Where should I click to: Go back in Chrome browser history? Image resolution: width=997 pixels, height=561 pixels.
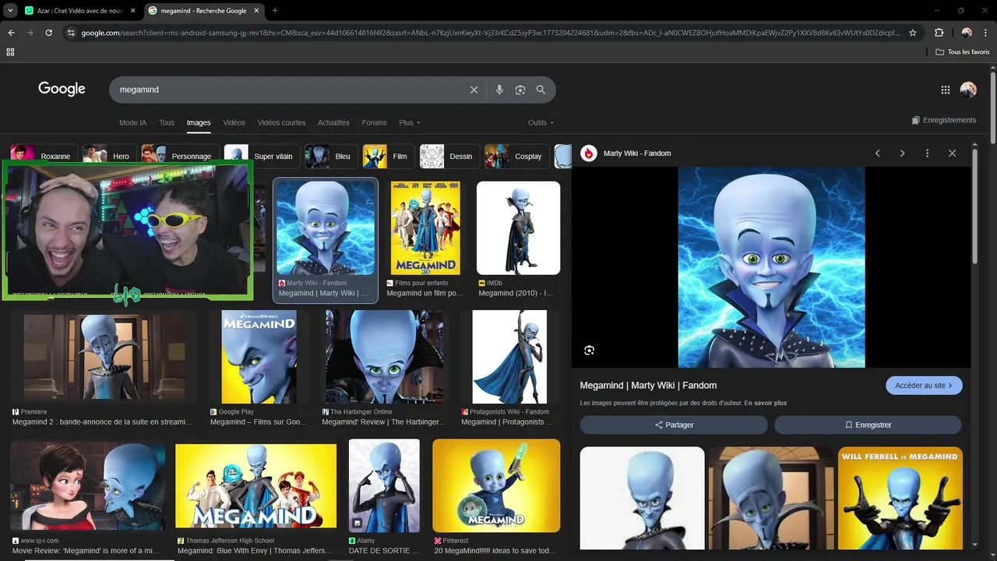[x=11, y=33]
